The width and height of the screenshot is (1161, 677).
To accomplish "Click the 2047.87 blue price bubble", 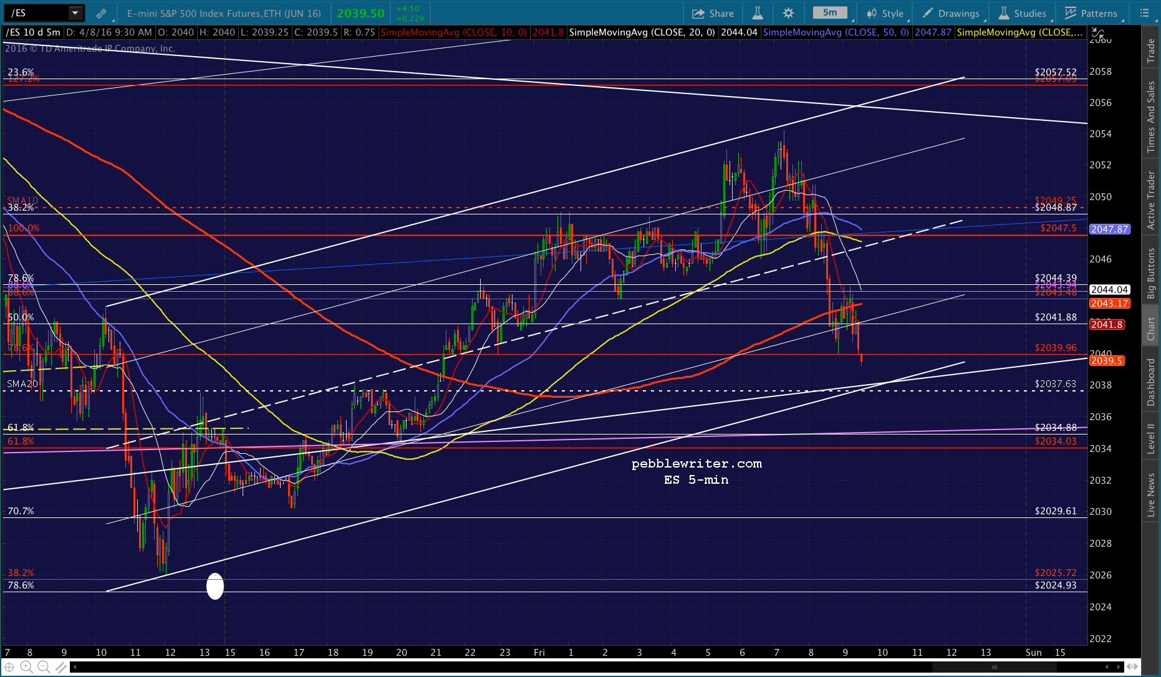I will pyautogui.click(x=1109, y=229).
